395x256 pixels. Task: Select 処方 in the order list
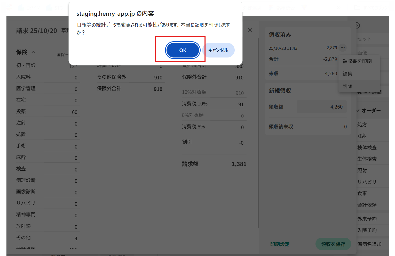[362, 125]
